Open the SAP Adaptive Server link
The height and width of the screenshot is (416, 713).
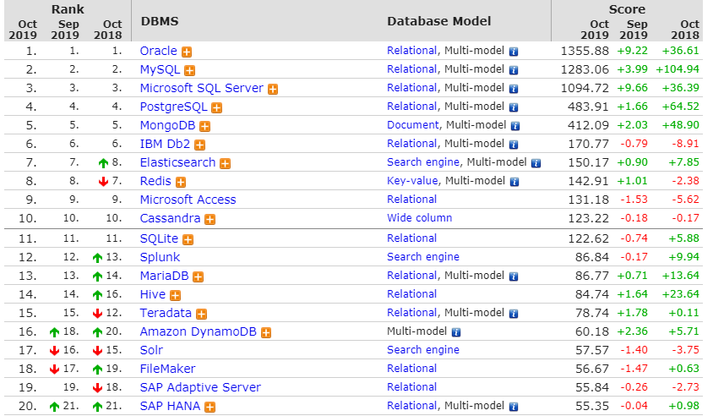pyautogui.click(x=200, y=387)
